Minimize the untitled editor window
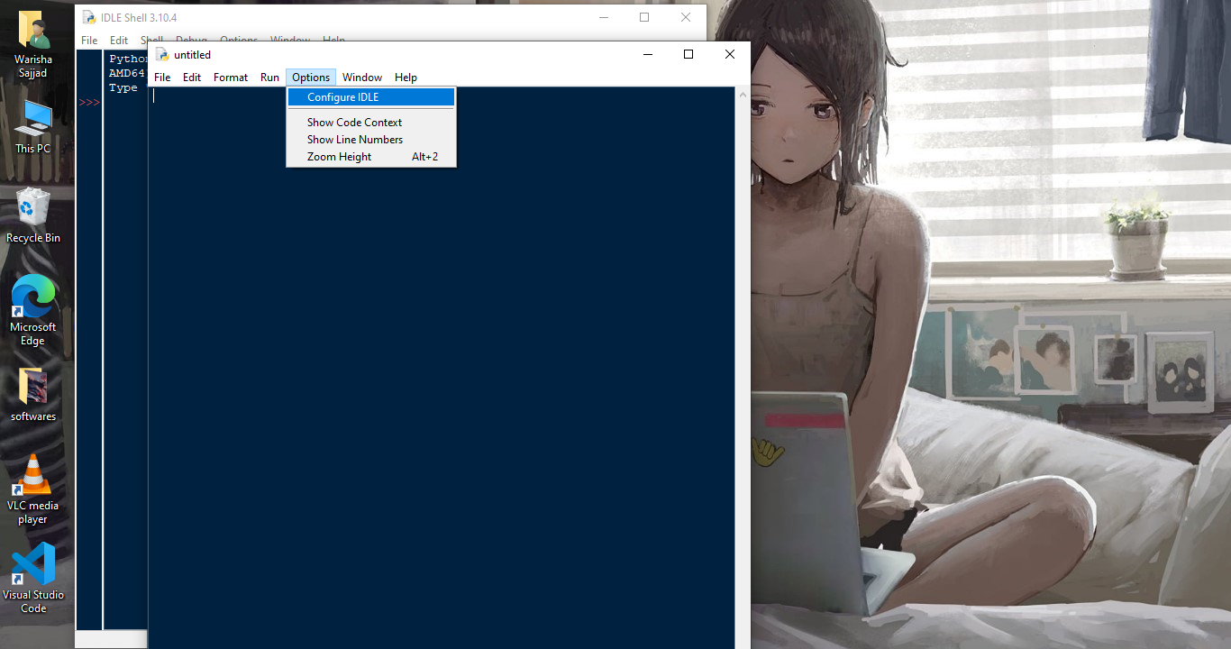The image size is (1231, 649). point(647,54)
